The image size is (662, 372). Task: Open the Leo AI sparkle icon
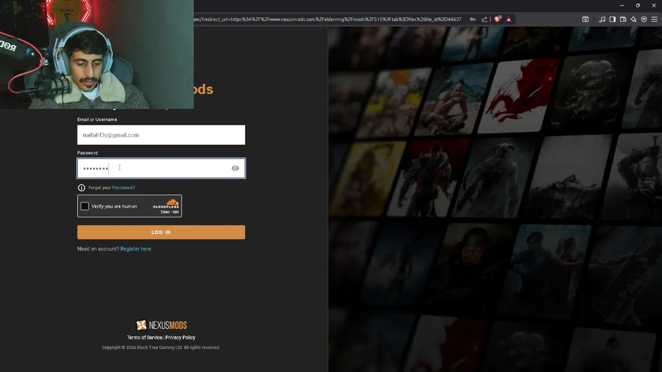point(633,19)
